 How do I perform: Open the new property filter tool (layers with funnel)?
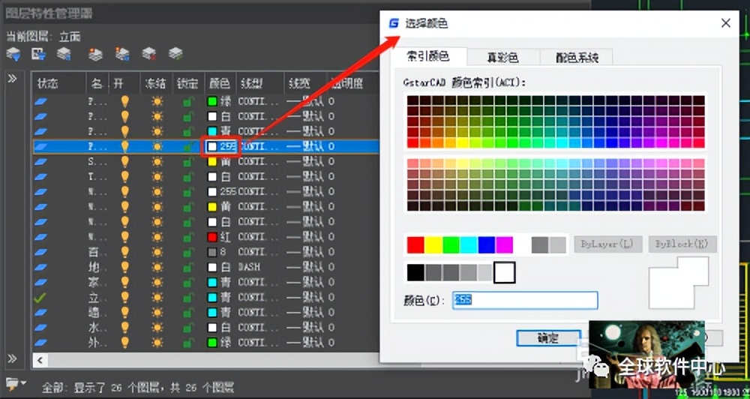point(13,54)
